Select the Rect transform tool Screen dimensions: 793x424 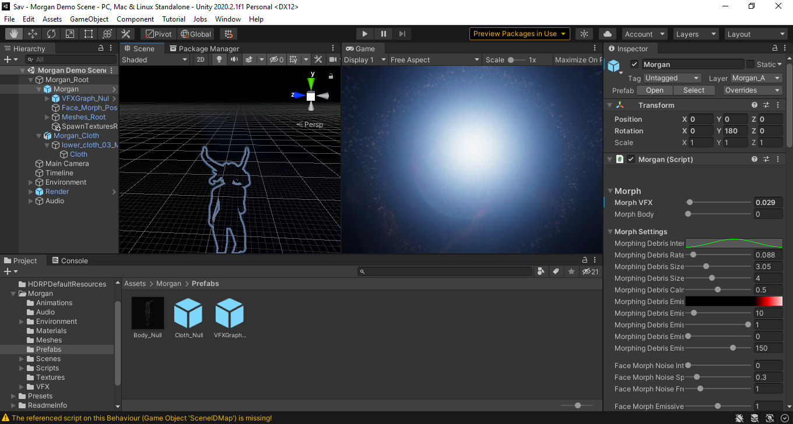pos(89,34)
